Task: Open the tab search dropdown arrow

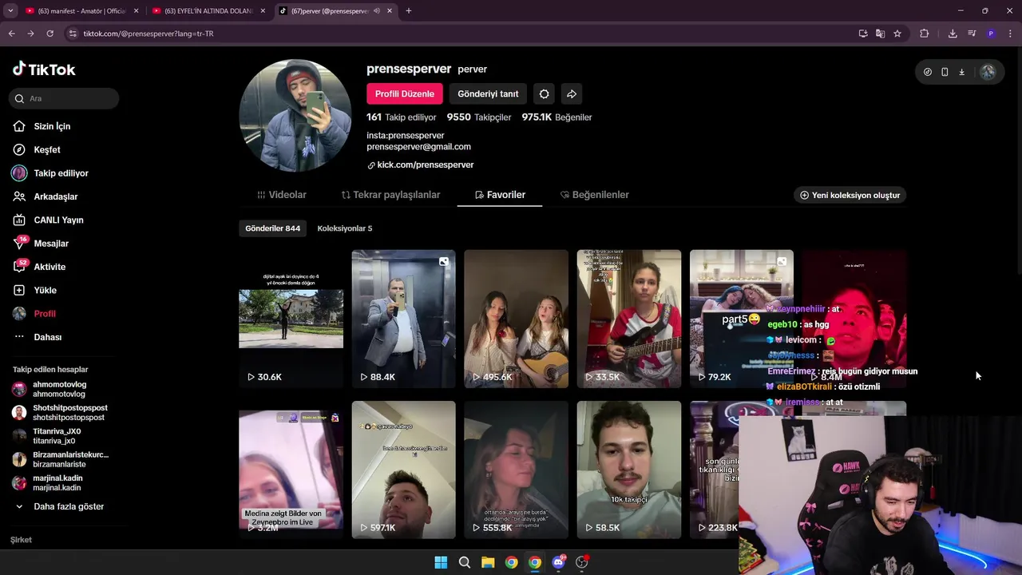Action: [x=10, y=11]
